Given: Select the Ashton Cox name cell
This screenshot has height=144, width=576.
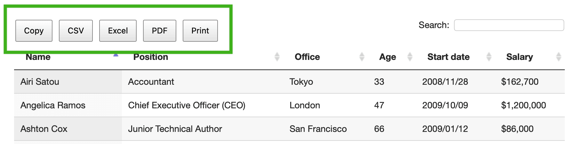Looking at the screenshot, I should pyautogui.click(x=44, y=129).
